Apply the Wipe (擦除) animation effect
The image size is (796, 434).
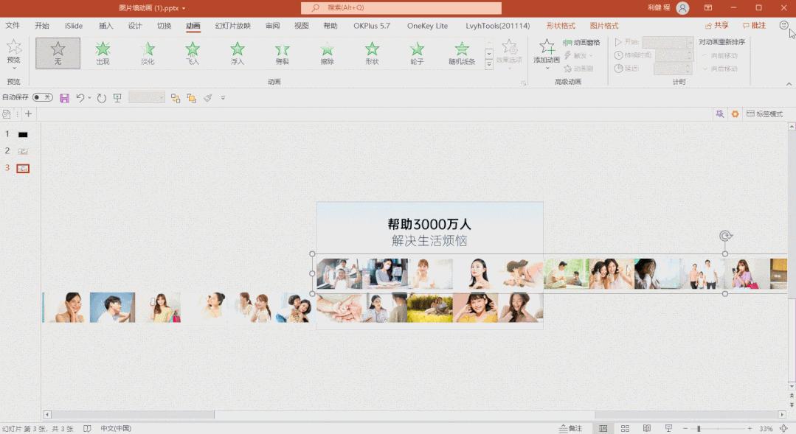(x=327, y=52)
